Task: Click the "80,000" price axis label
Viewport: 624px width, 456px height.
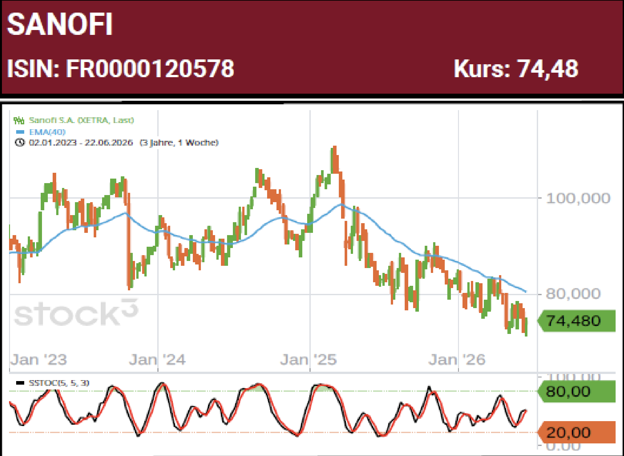Action: [x=573, y=294]
